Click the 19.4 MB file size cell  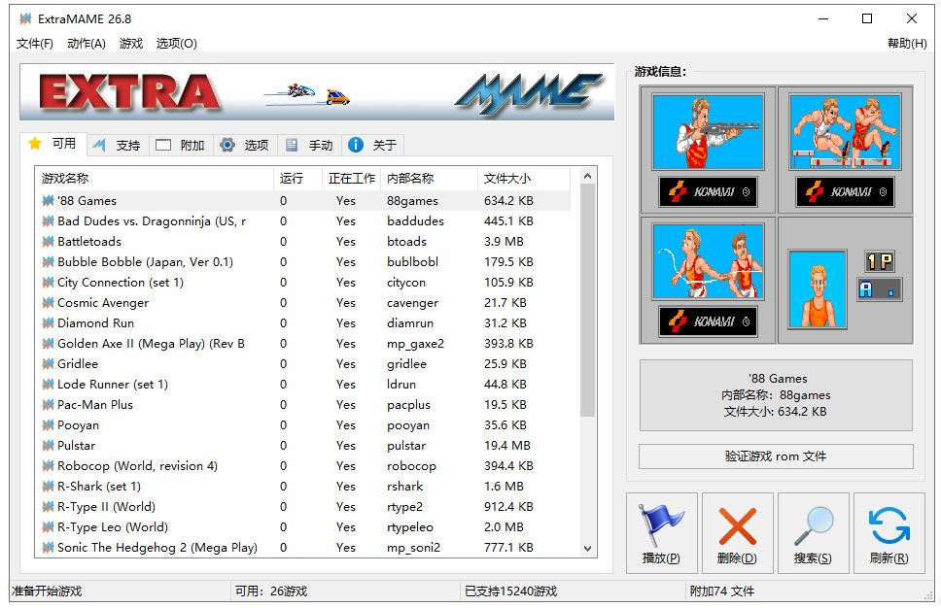[x=507, y=446]
